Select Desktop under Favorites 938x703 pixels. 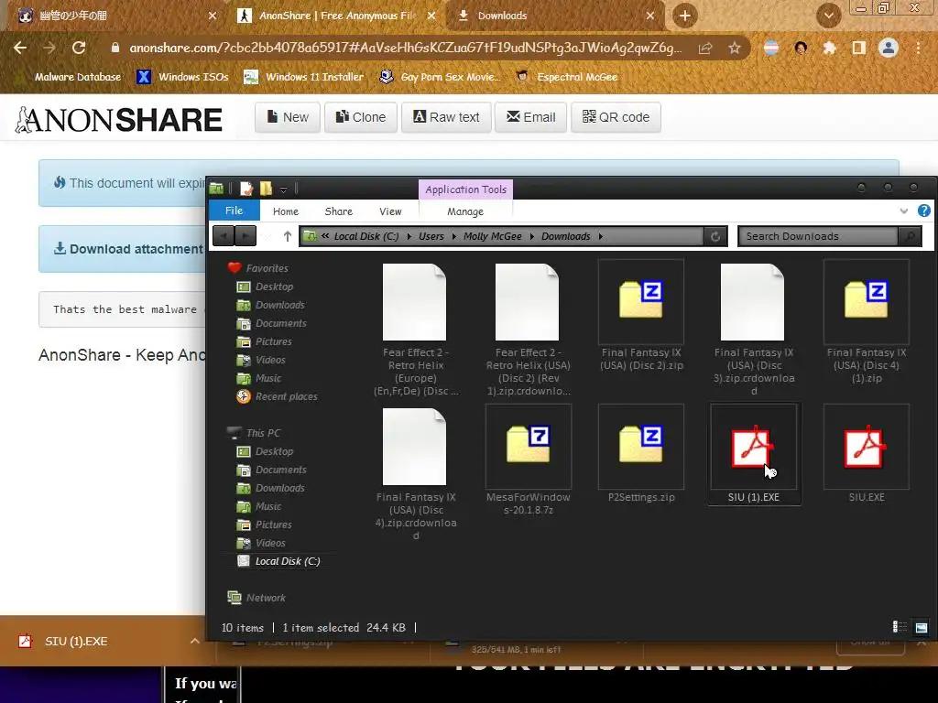266,287
